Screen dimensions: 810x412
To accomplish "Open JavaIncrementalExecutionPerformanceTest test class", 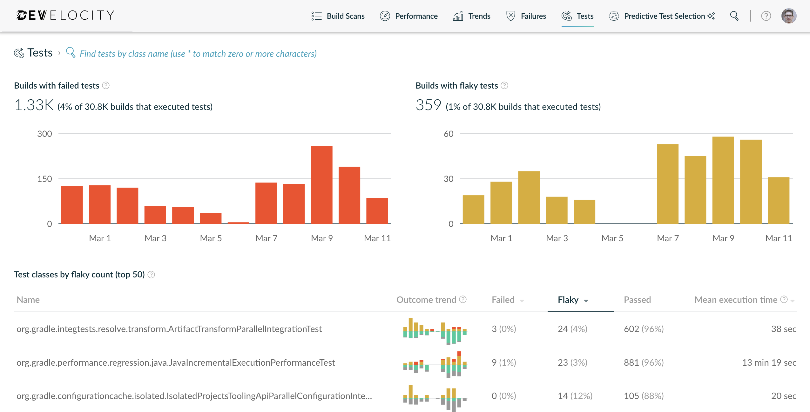I will point(176,362).
